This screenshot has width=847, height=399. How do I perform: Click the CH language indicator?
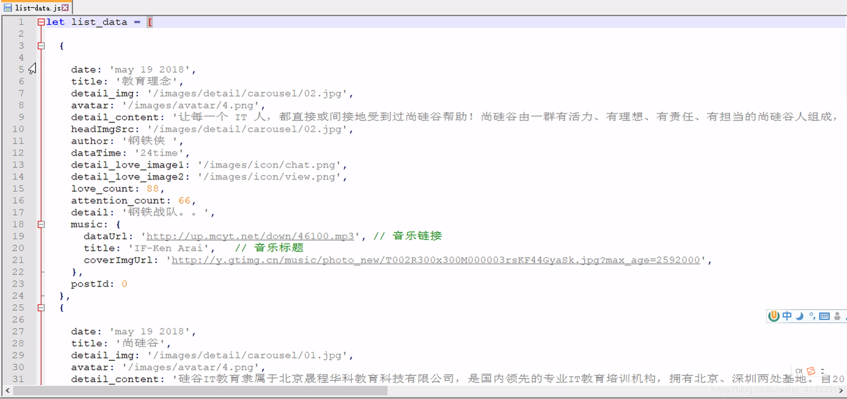pyautogui.click(x=799, y=371)
